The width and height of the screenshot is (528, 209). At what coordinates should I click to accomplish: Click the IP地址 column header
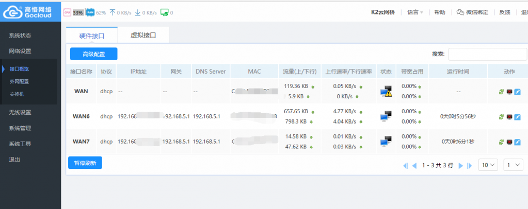138,72
